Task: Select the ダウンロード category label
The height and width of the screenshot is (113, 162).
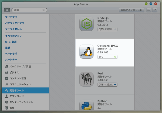Action: pyautogui.click(x=16, y=96)
